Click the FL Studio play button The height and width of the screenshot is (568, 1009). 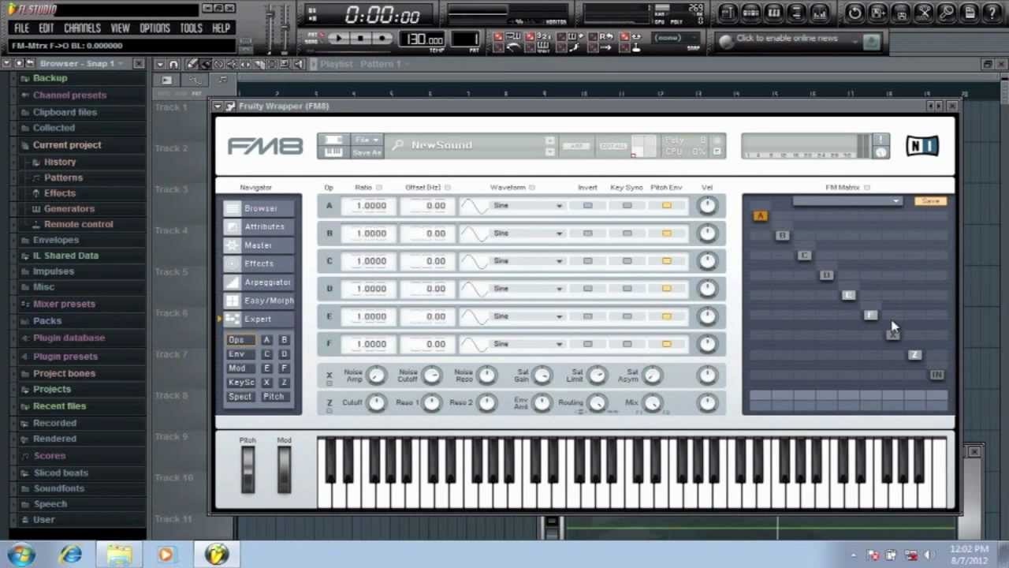coord(337,39)
